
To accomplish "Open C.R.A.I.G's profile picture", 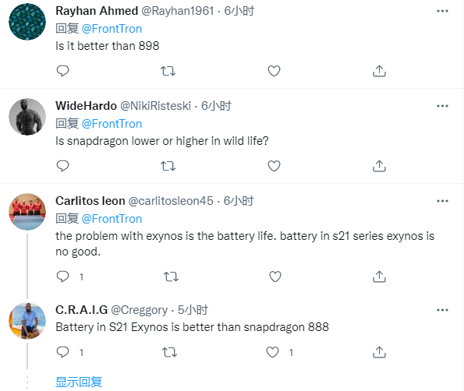I will pos(27,321).
